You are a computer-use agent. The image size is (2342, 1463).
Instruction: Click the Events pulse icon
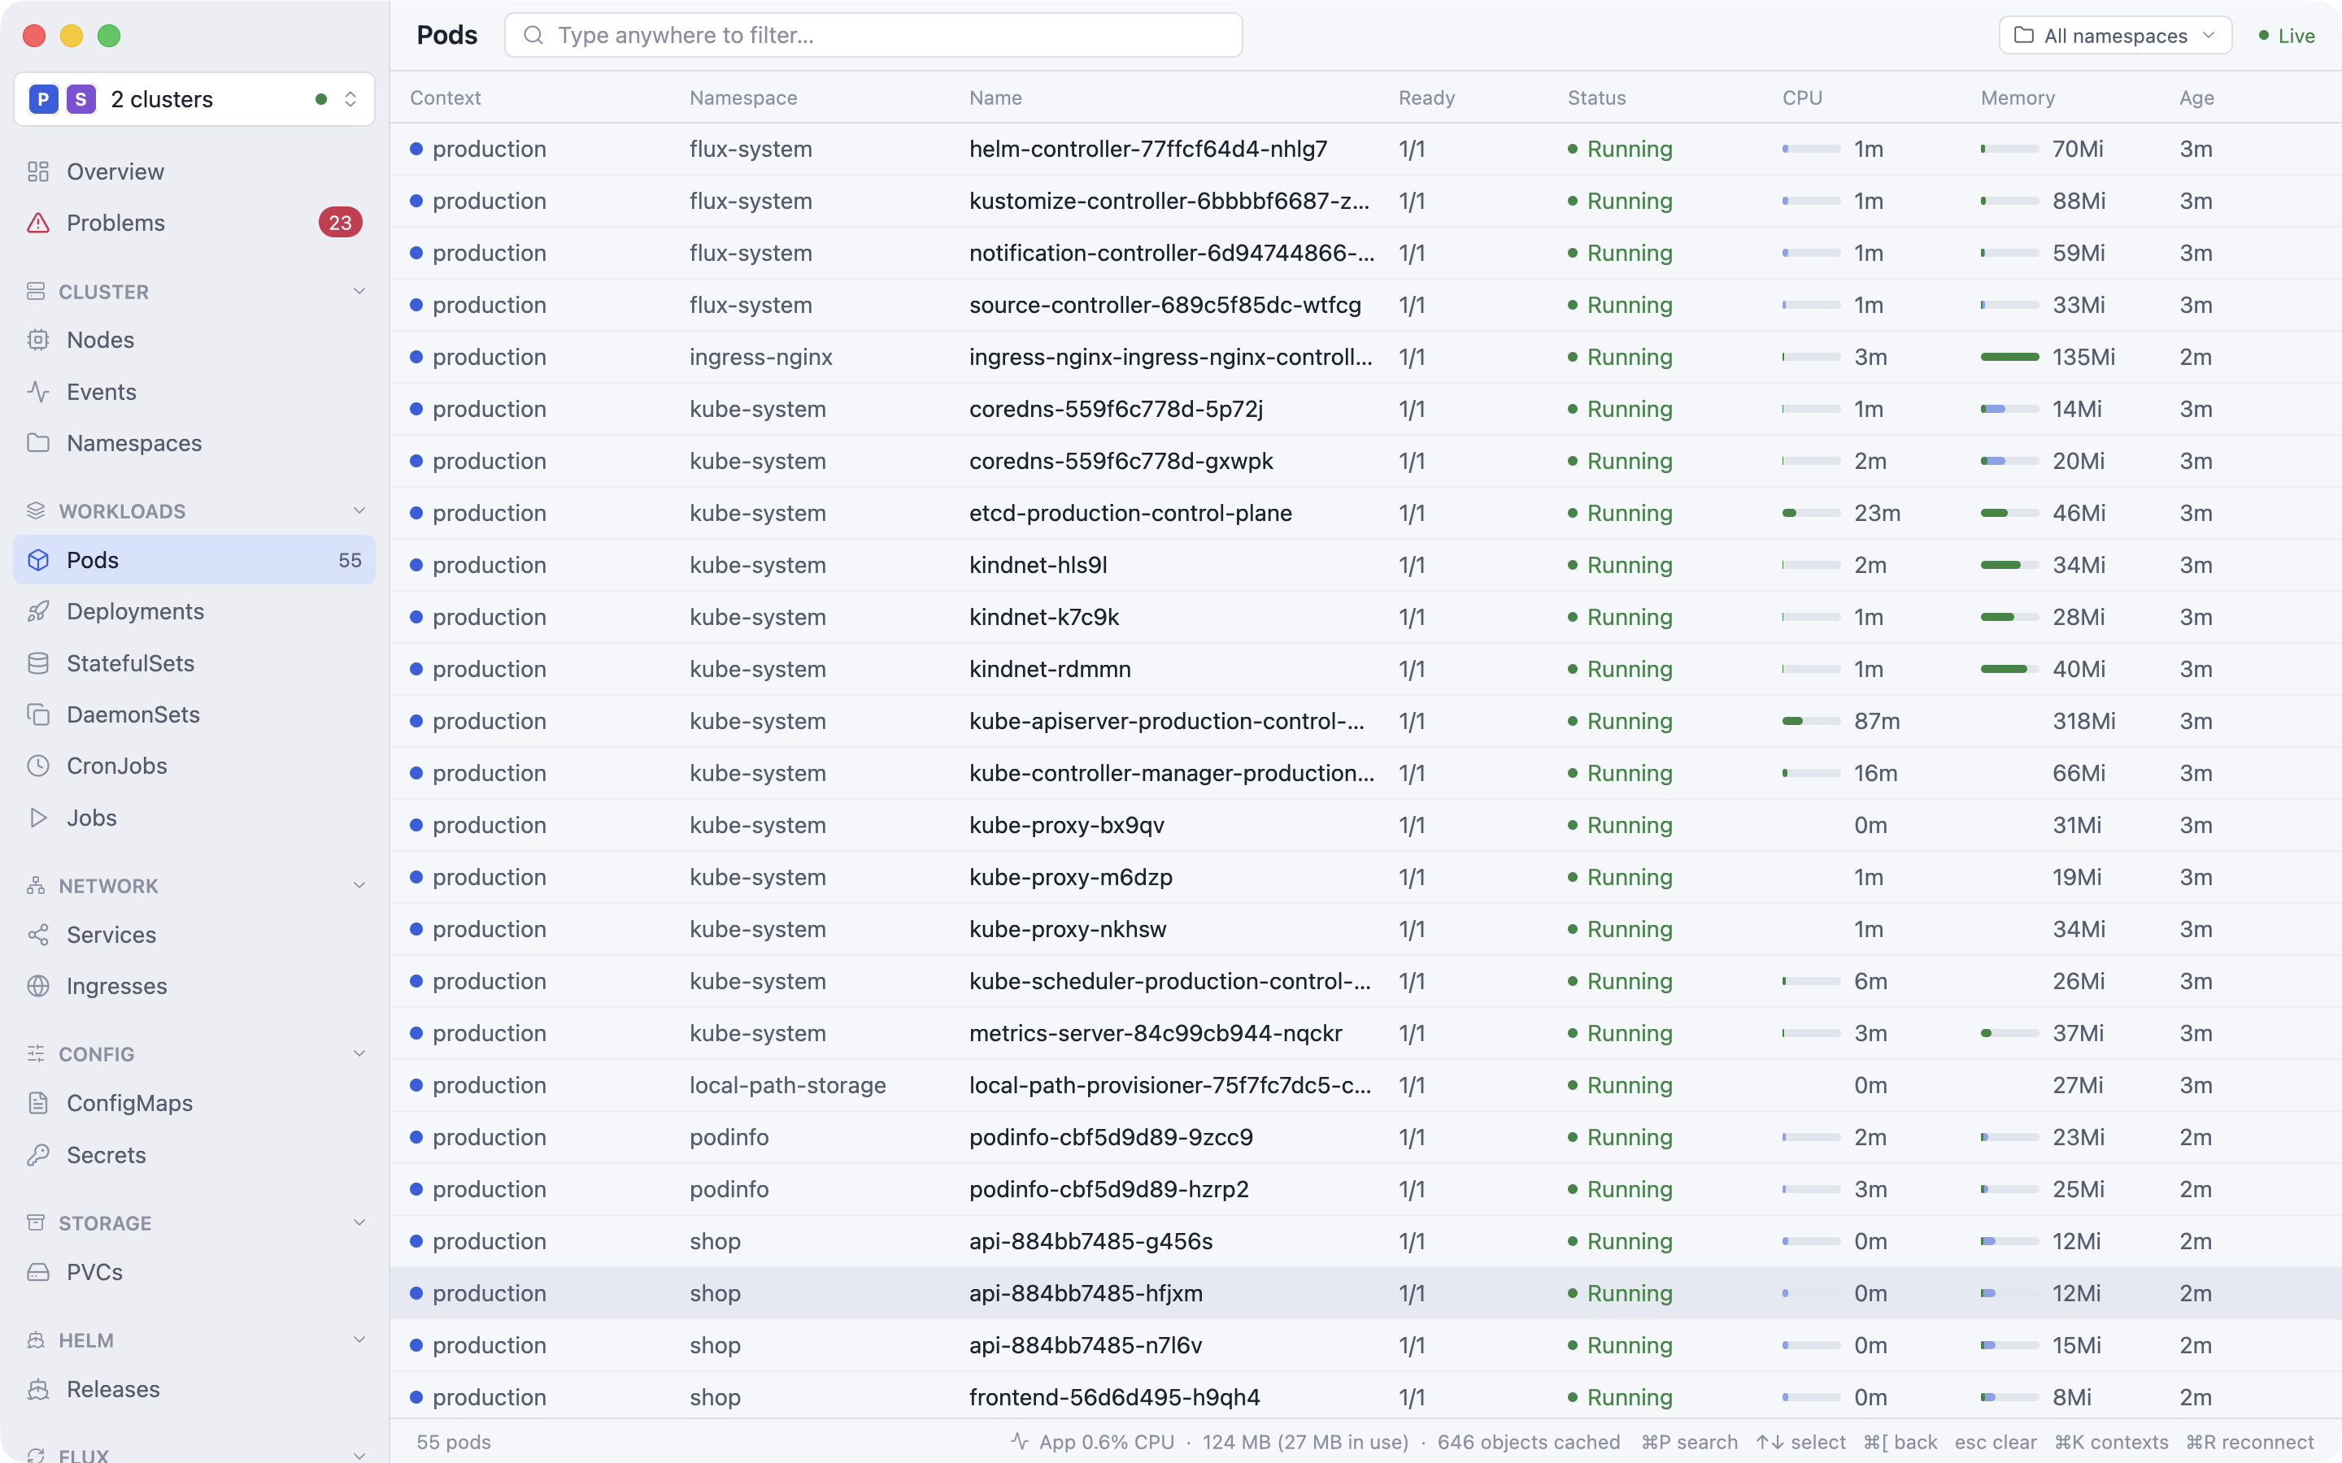tap(37, 392)
